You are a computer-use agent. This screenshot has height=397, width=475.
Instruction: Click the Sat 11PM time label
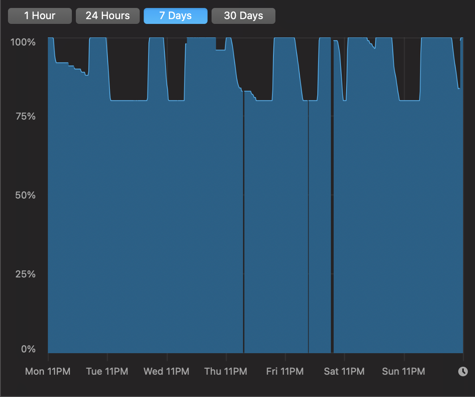(344, 371)
